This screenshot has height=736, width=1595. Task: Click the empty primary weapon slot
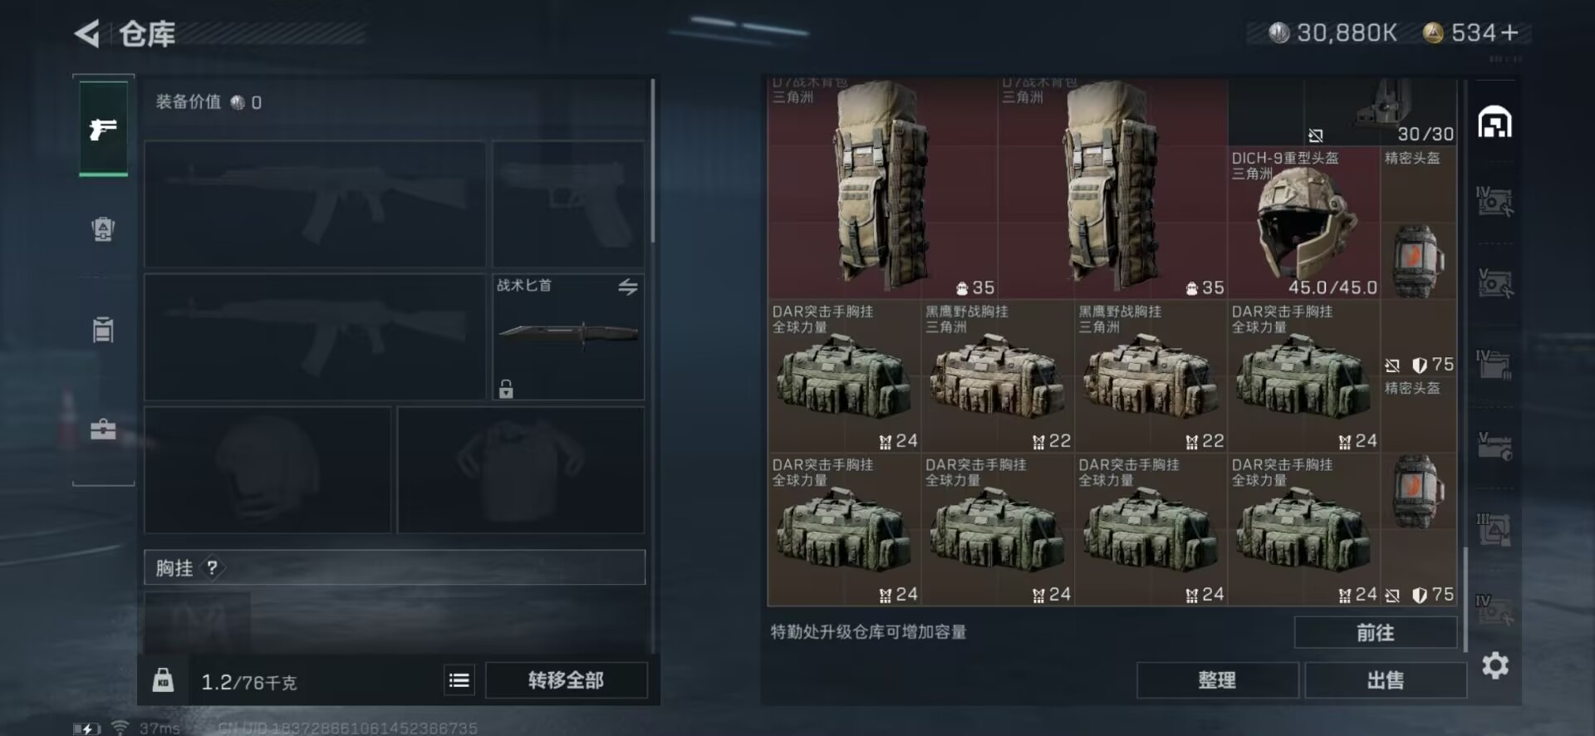(315, 204)
